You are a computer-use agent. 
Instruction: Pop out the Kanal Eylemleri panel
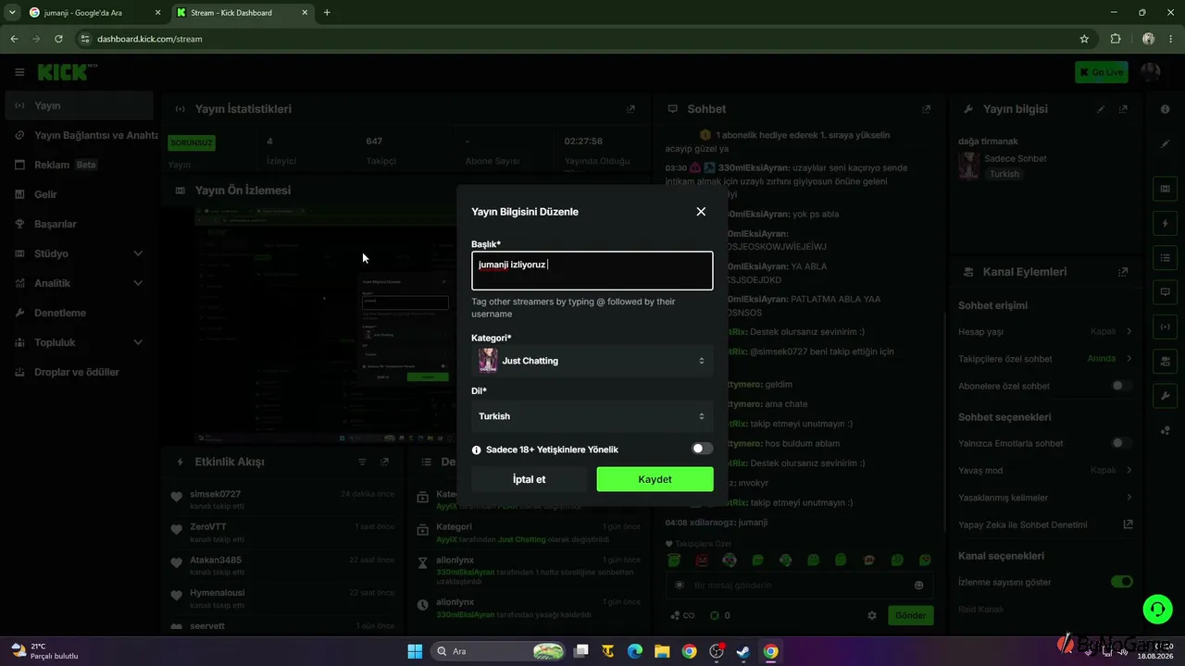(x=1123, y=272)
